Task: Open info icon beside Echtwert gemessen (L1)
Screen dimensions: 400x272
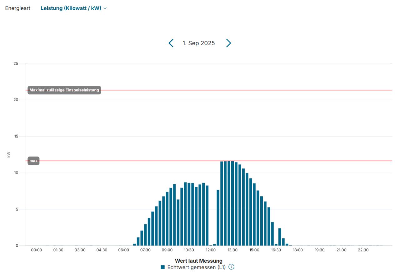Action: 231,267
